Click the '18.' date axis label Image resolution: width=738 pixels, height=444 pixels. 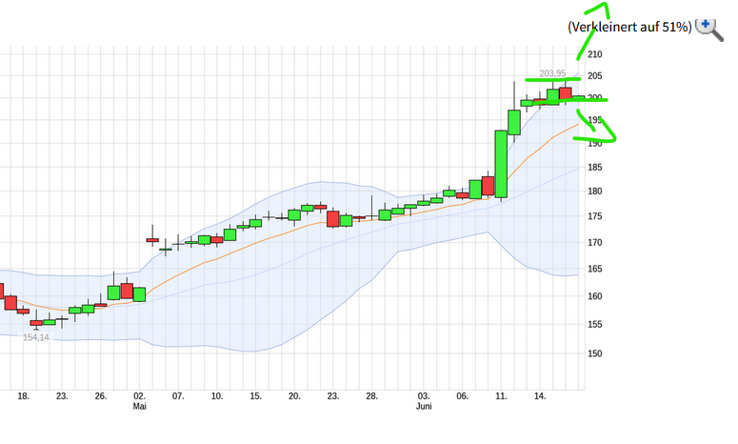tap(23, 396)
